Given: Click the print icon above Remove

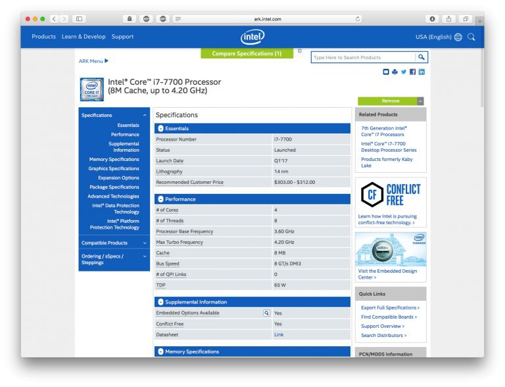Looking at the screenshot, I should [x=395, y=72].
